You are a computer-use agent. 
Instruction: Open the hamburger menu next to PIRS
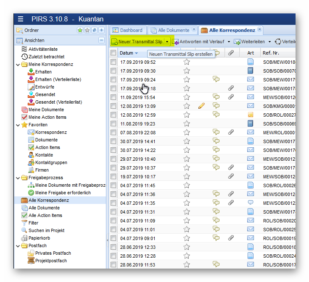pos(21,19)
